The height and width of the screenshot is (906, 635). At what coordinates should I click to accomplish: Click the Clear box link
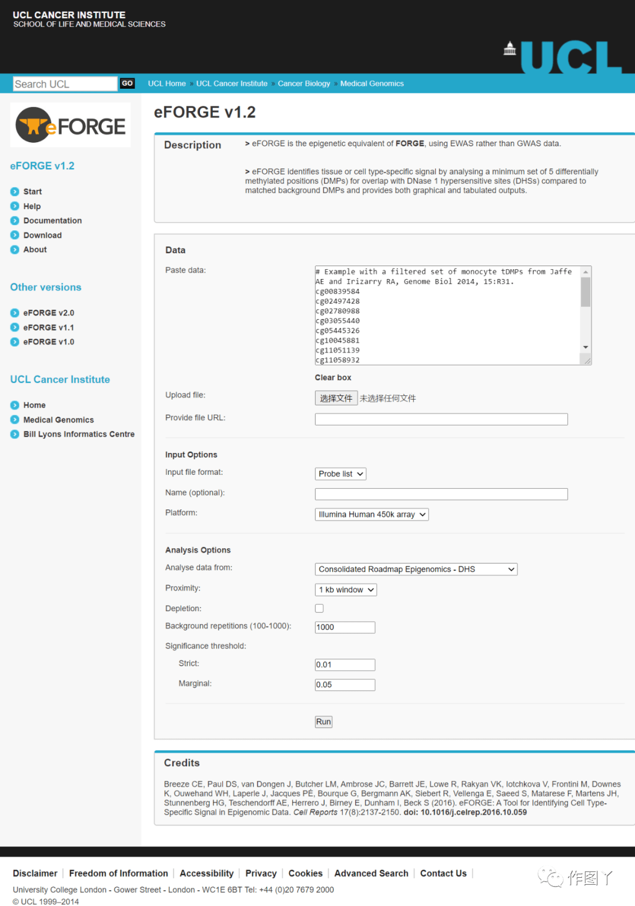coord(333,378)
